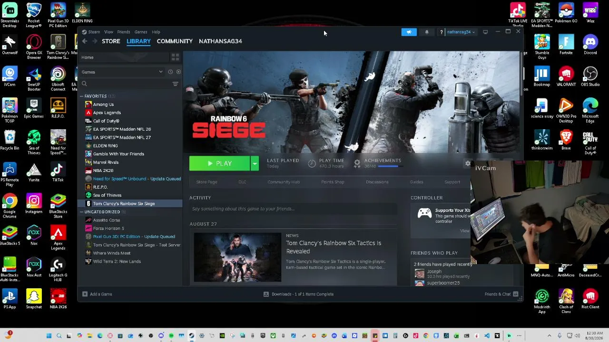Open Riot Client desktop icon
609x342 pixels.
590,300
